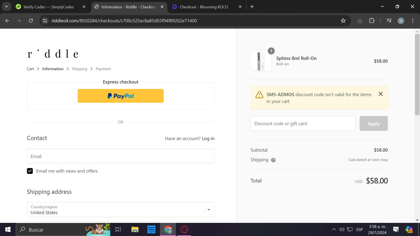This screenshot has width=420, height=236.
Task: View site information icon in address bar
Action: coord(45,21)
